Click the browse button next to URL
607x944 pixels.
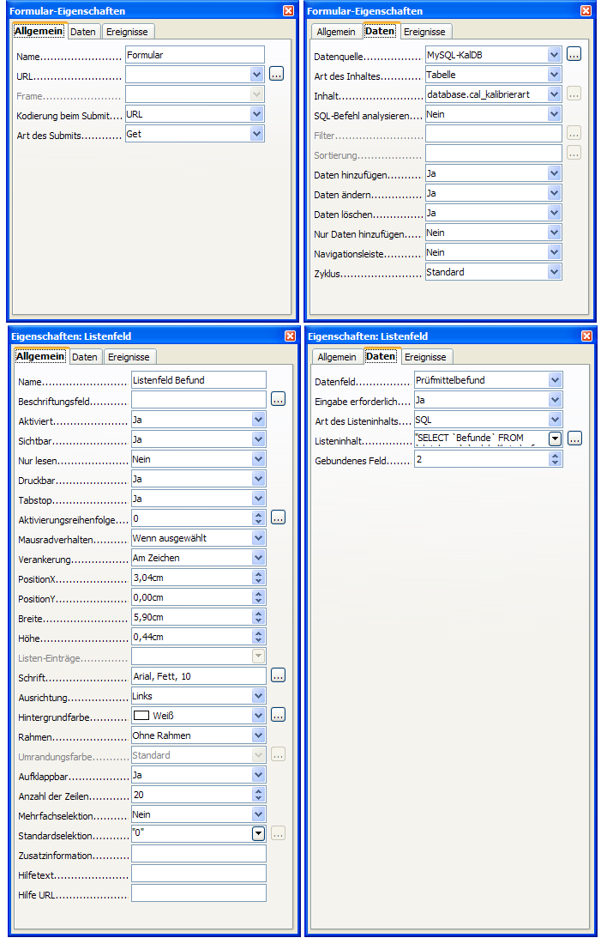pos(276,74)
